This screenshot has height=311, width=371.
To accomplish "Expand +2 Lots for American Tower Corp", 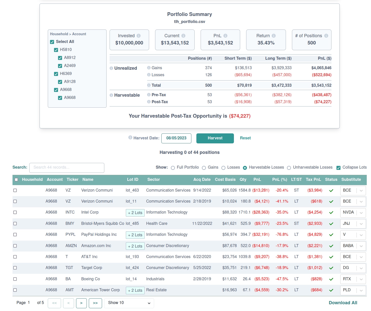I will click(x=135, y=290).
